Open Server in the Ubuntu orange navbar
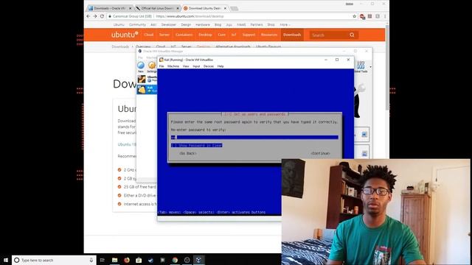 click(x=164, y=35)
